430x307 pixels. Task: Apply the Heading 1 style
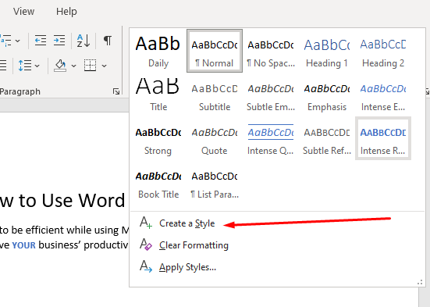(x=327, y=51)
